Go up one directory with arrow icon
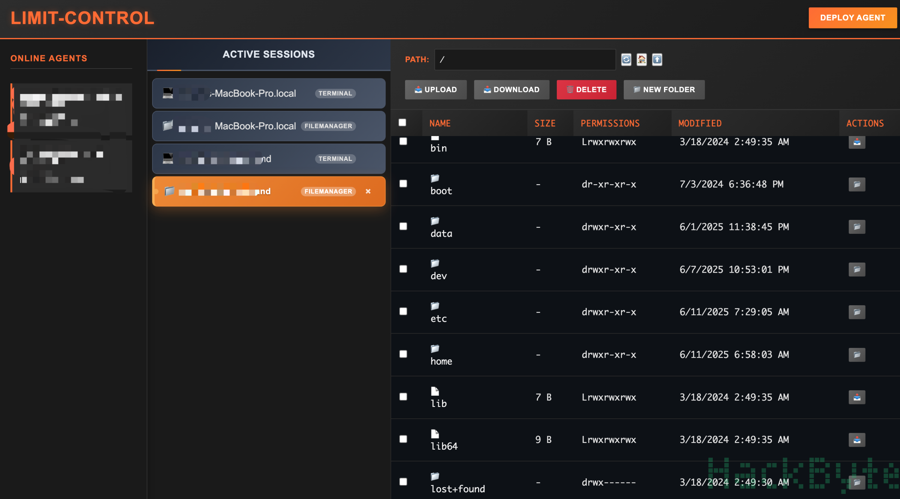The image size is (900, 499). point(657,59)
